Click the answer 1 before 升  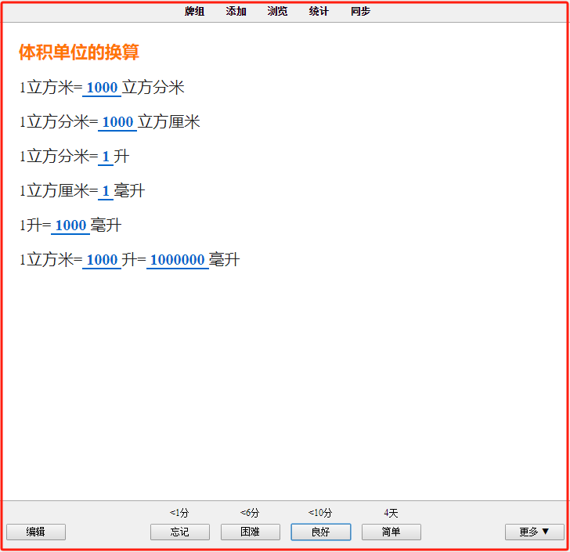coord(106,157)
